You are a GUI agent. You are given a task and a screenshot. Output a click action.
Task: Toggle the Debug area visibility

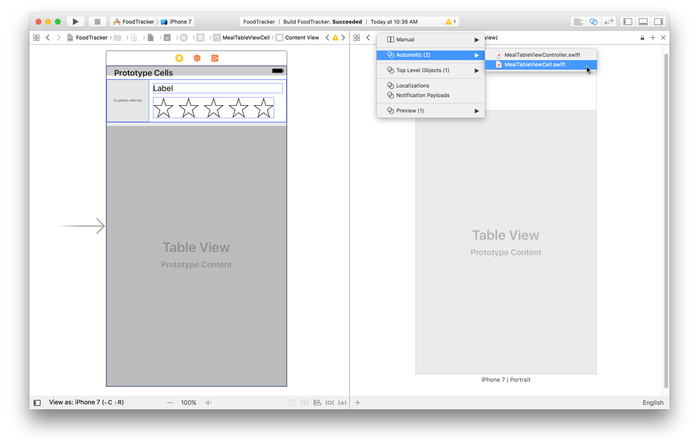[x=643, y=22]
